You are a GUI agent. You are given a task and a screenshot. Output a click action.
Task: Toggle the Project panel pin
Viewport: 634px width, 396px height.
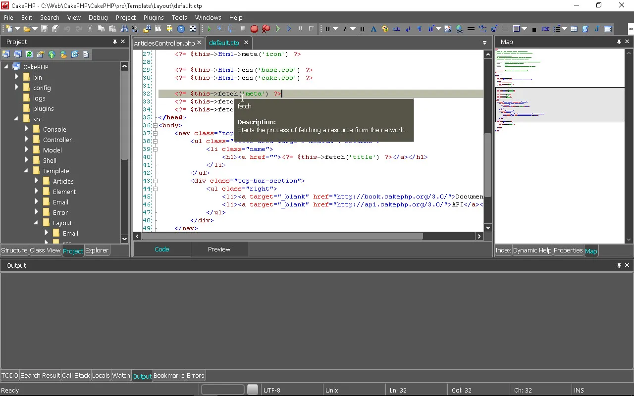point(115,42)
